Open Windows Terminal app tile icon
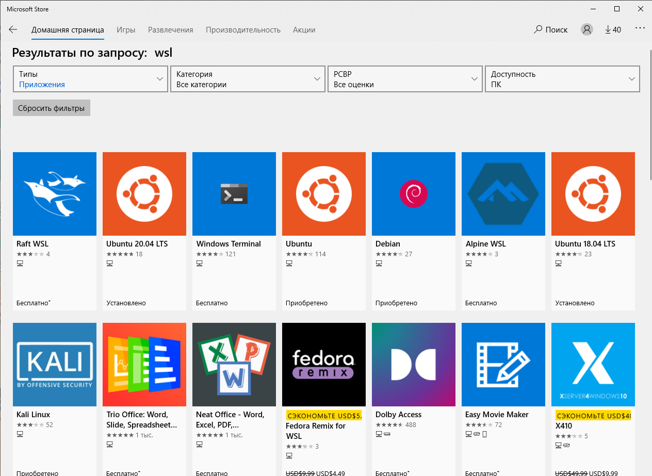The height and width of the screenshot is (476, 652). [234, 194]
